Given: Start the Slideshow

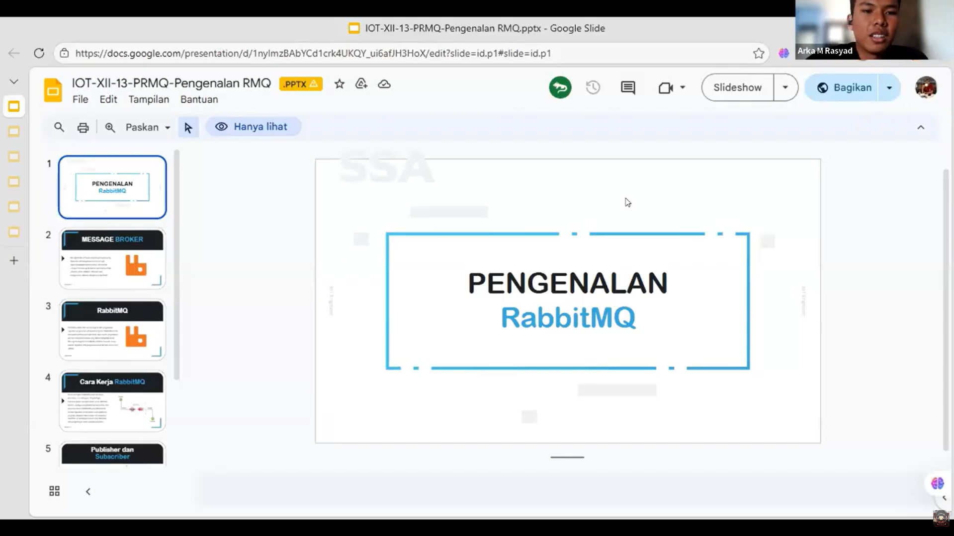Looking at the screenshot, I should coord(737,88).
